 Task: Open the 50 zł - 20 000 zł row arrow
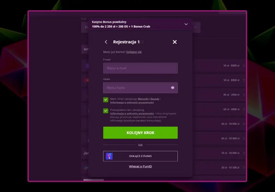244,153
